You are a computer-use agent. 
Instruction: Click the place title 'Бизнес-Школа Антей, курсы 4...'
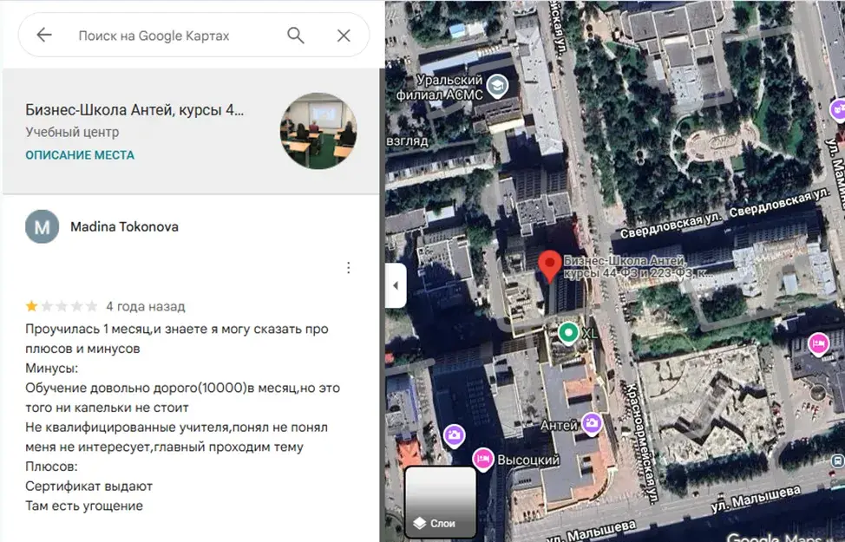(134, 110)
